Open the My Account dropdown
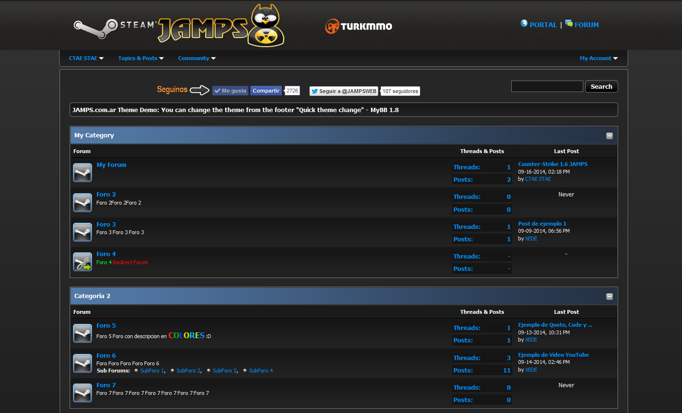682x413 pixels. 599,58
